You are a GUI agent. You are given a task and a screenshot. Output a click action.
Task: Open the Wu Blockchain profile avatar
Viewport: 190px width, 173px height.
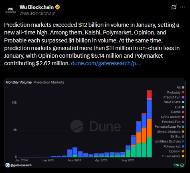10,10
